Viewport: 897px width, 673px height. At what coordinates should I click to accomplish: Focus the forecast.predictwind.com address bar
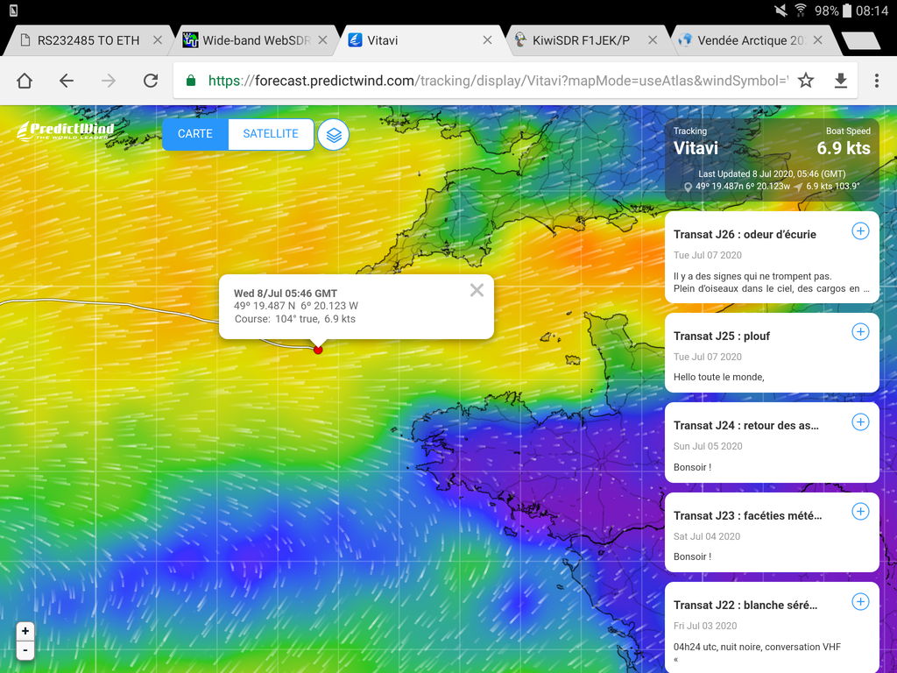click(498, 81)
